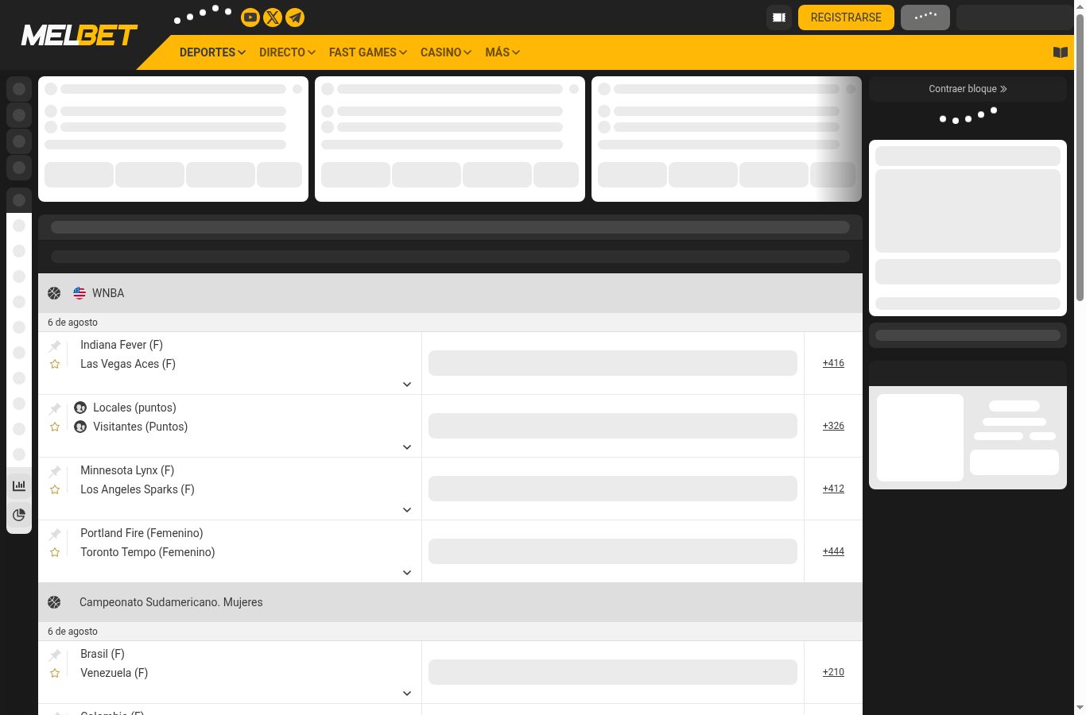
Task: Click the basketball icon beside Campeonato Sudamericano
Action: coord(54,602)
